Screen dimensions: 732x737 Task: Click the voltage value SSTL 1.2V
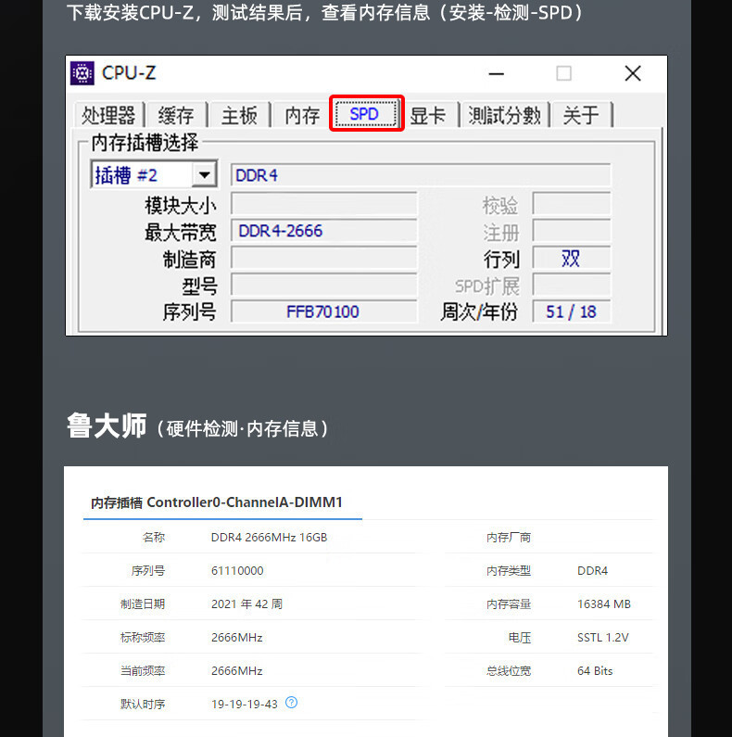(603, 638)
